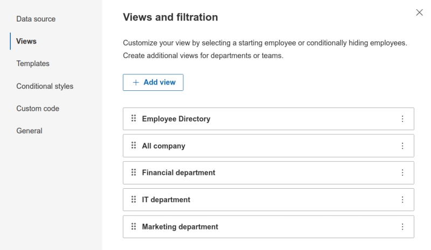
Task: Select the Employee Directory view name
Action: pos(176,119)
